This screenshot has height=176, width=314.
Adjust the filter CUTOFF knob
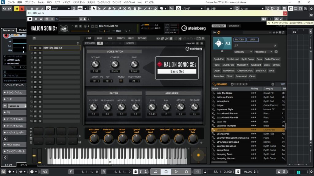click(93, 107)
